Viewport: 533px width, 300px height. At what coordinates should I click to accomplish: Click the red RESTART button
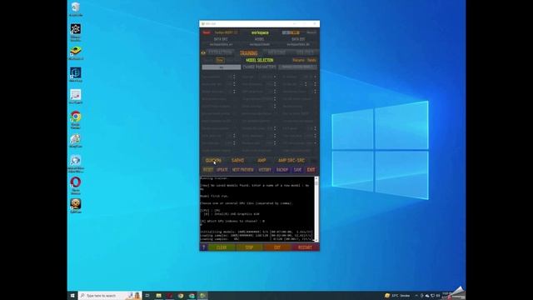click(x=305, y=247)
